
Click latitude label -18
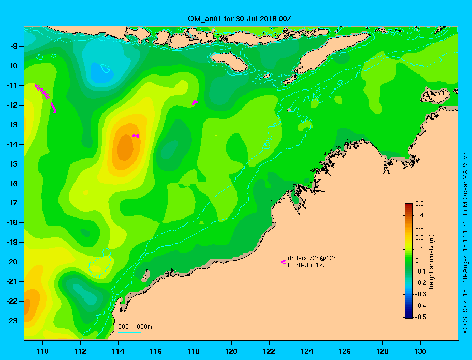point(12,223)
